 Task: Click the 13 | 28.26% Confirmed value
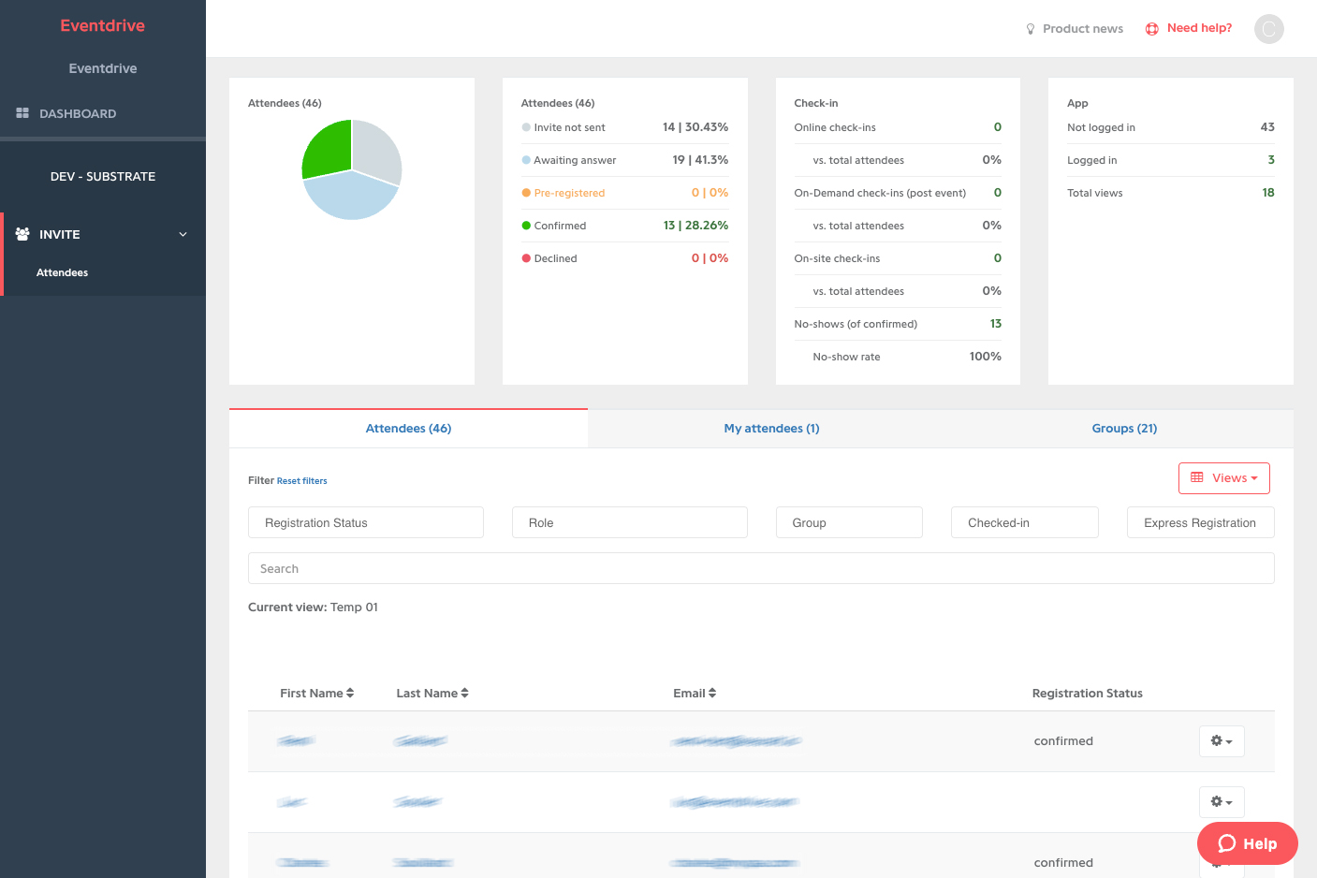pyautogui.click(x=695, y=226)
